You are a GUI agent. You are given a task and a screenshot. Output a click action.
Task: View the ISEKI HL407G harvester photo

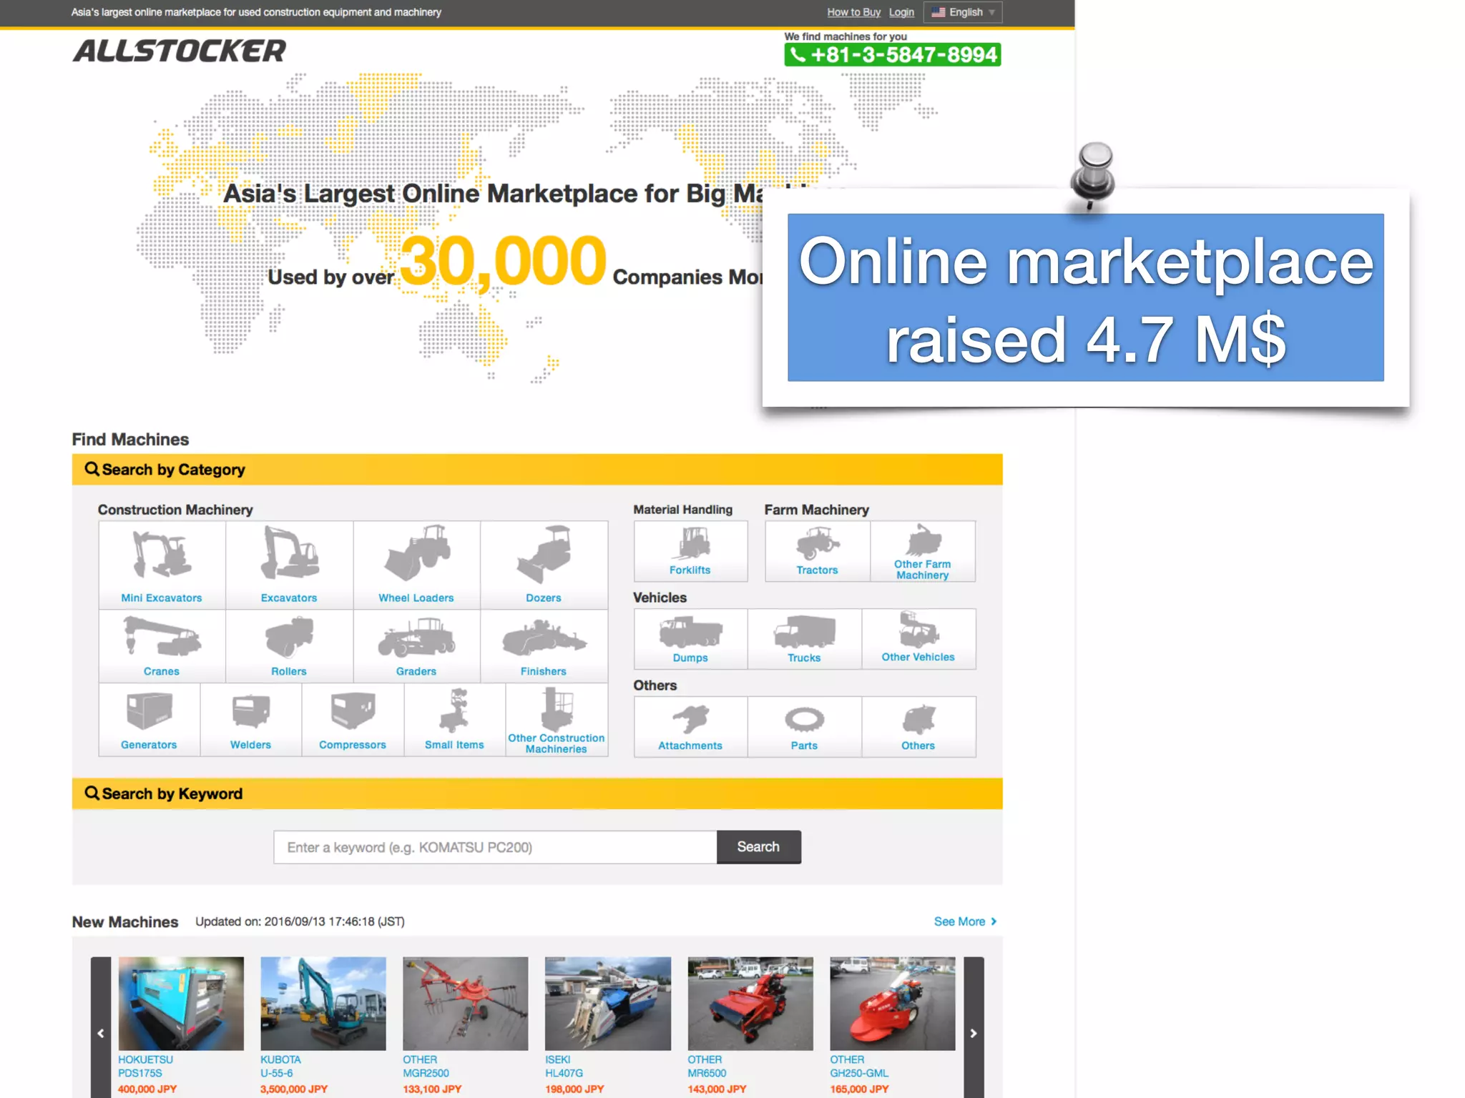[x=608, y=1004]
